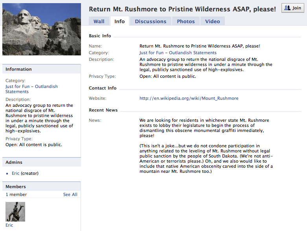Viewport: 307px width, 231px height.
Task: Click the Admins sidebar header
Action: (x=42, y=162)
